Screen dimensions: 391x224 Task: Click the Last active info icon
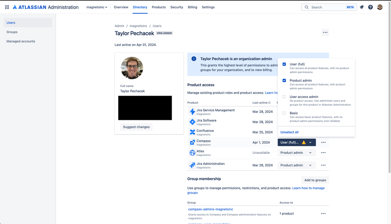(269, 103)
